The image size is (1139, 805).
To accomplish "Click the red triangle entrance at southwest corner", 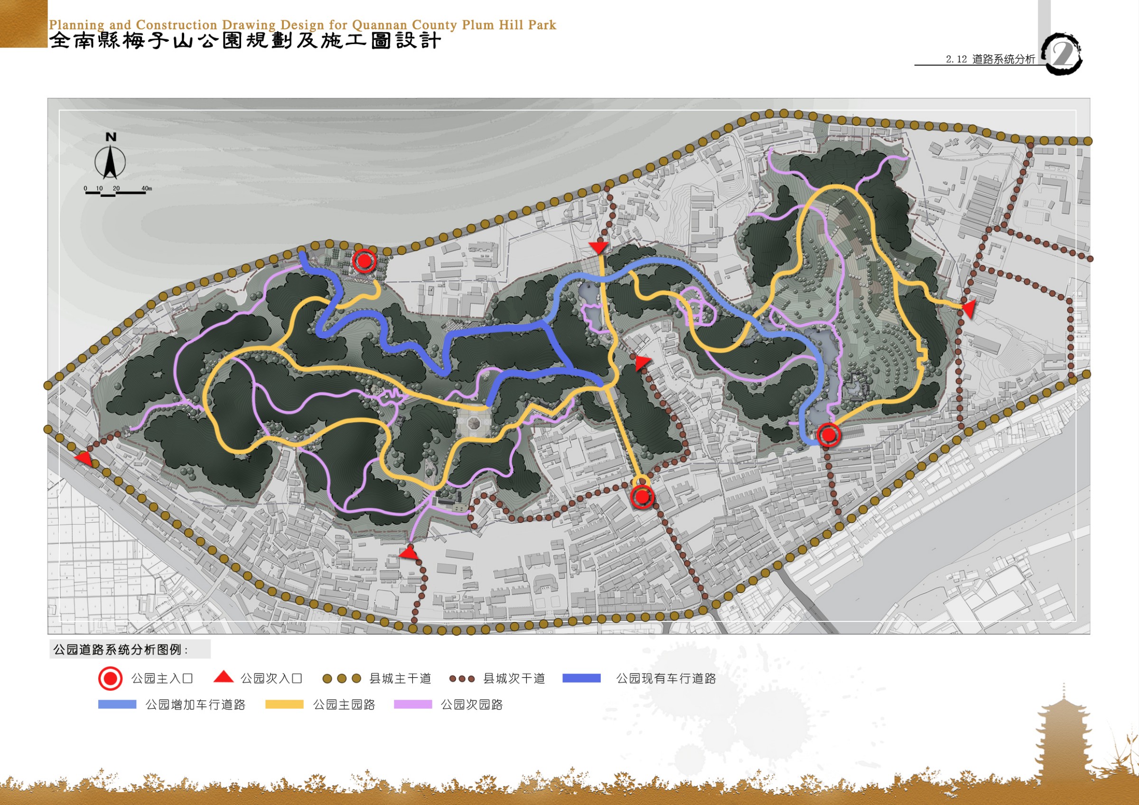I will click(84, 458).
